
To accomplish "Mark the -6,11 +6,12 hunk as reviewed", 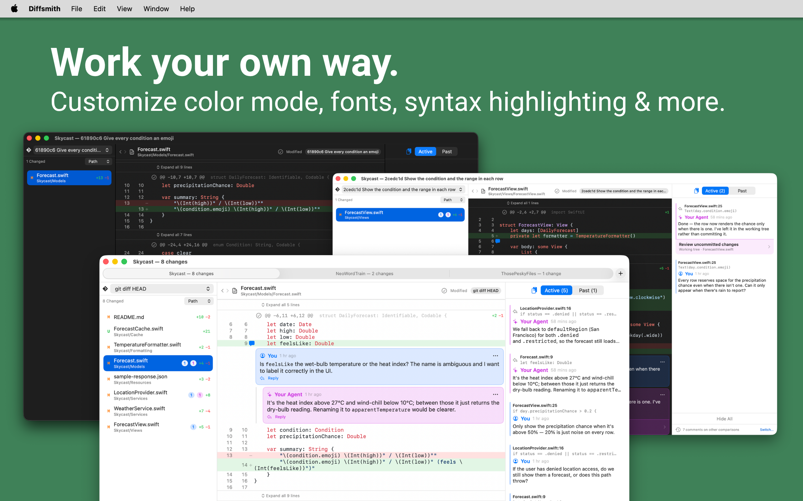I will click(x=258, y=315).
